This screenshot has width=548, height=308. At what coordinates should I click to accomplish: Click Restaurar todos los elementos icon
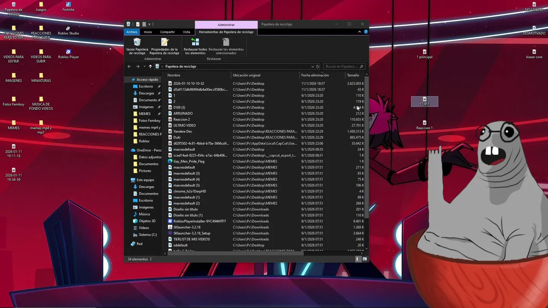tap(195, 42)
